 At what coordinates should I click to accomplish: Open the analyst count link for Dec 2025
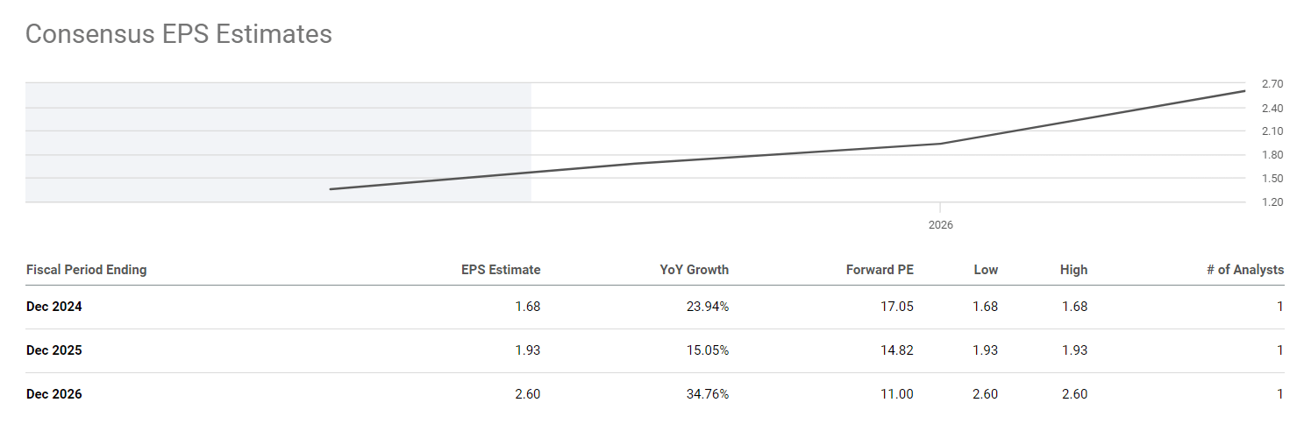(x=1280, y=350)
